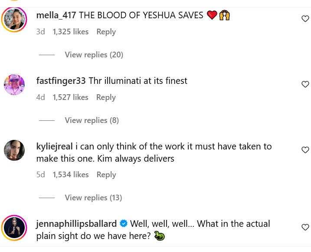Reply to mella_417's comment
Image resolution: width=311 pixels, height=252 pixels.
point(106,32)
